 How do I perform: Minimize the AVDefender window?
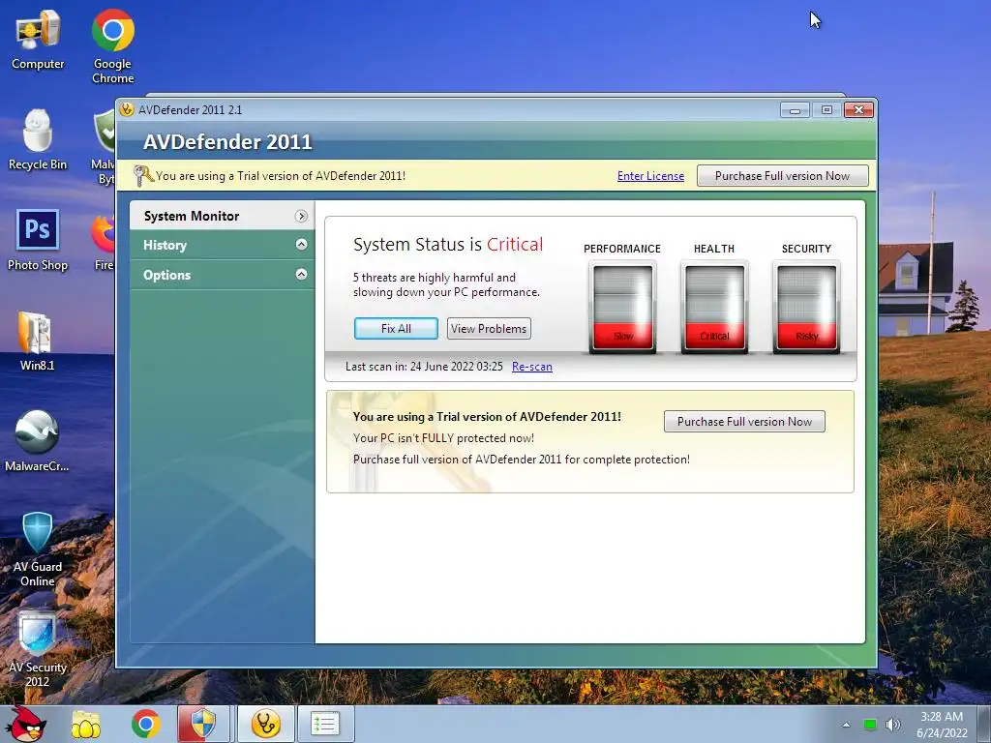pos(795,110)
